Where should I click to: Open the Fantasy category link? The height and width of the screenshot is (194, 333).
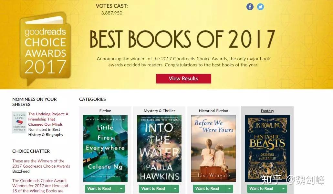267,111
